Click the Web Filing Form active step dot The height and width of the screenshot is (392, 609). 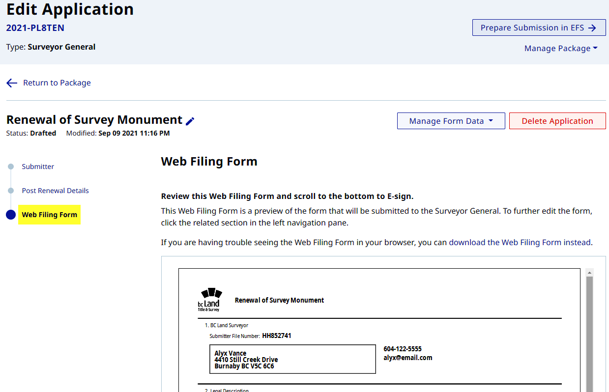click(11, 215)
